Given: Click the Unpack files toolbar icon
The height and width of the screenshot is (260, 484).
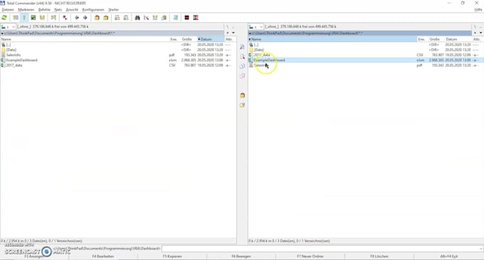Looking at the screenshot, I should point(106,18).
